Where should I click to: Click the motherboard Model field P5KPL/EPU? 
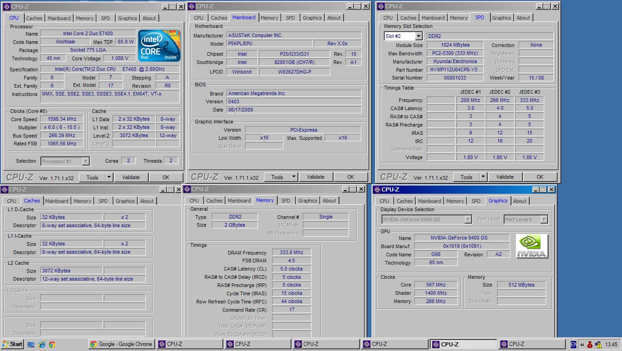269,44
